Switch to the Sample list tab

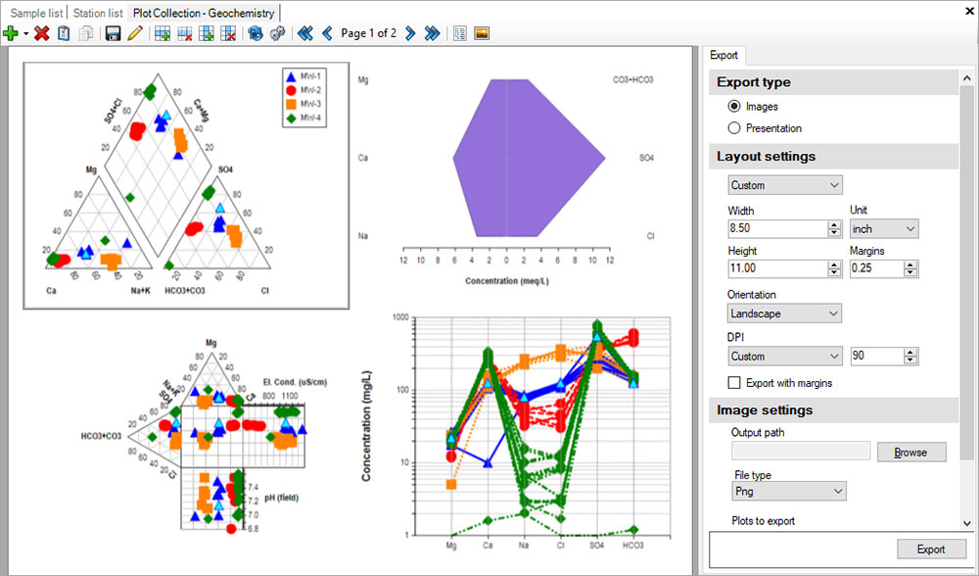pos(36,13)
